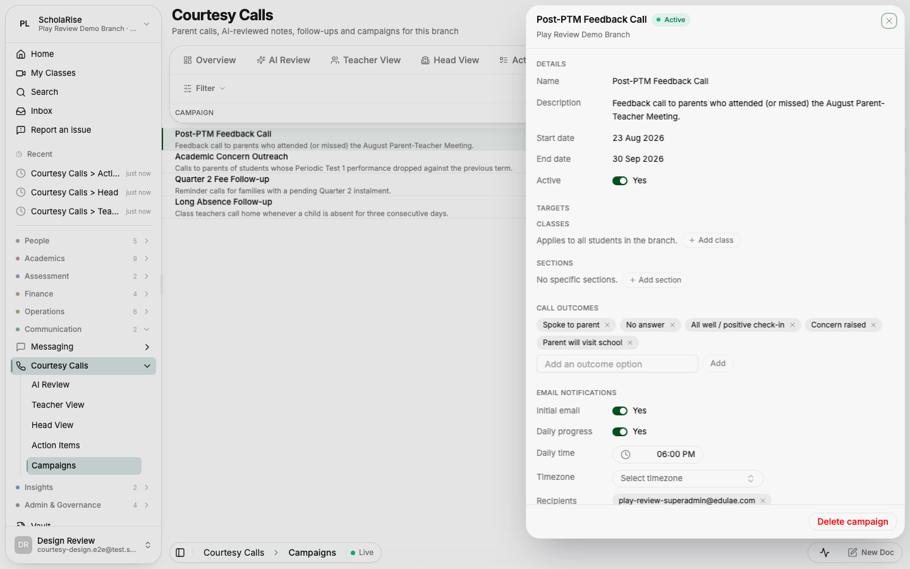910x569 pixels.
Task: Close the Post-PTM Feedback Call panel
Action: (x=889, y=21)
